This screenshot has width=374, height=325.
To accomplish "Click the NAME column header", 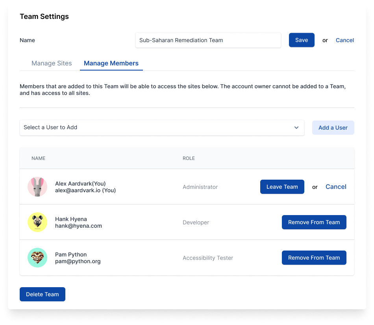I will click(39, 158).
